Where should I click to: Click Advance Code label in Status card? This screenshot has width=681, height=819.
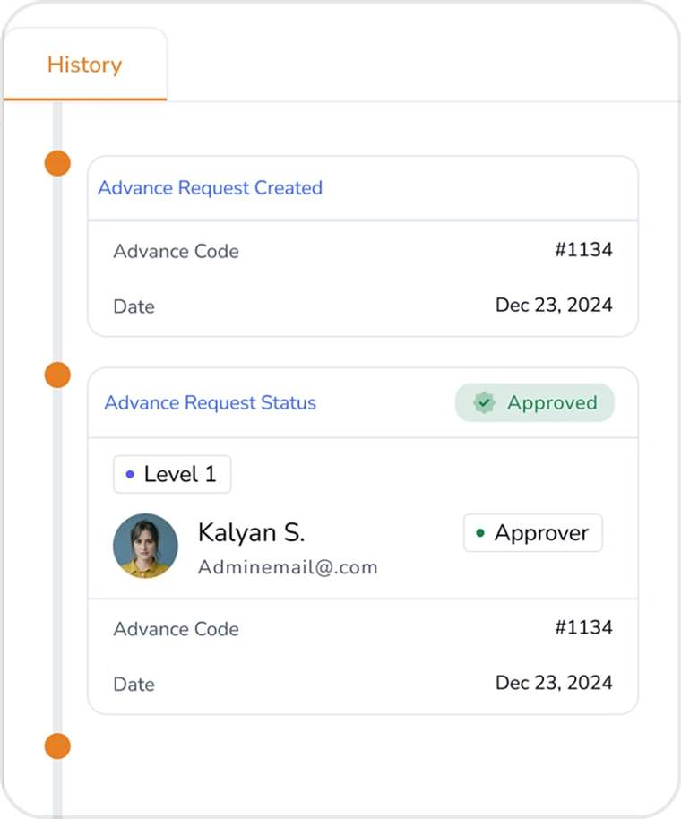(176, 629)
